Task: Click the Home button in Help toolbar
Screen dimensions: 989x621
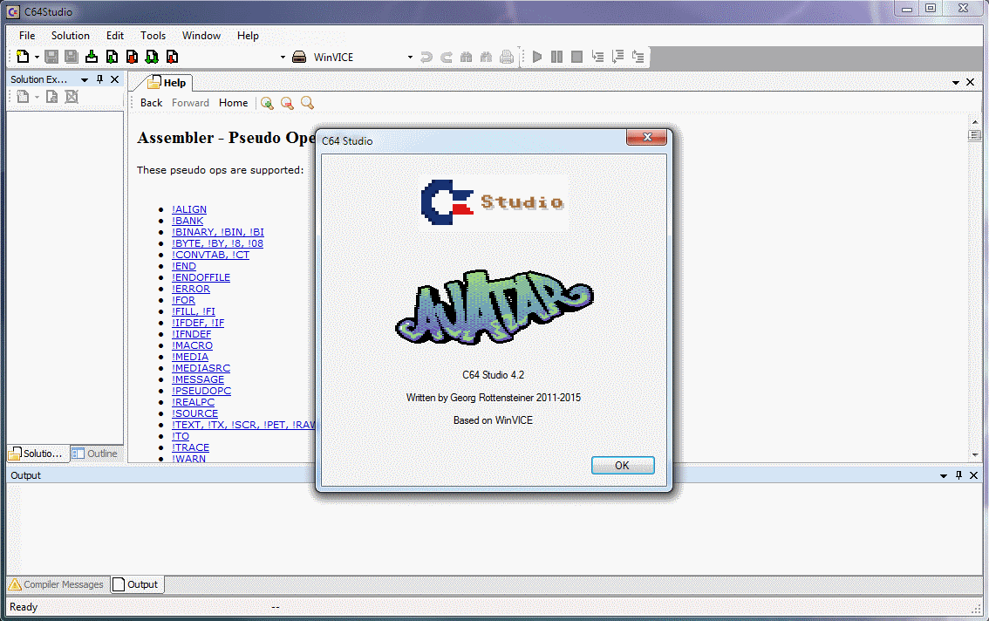Action: (x=233, y=103)
